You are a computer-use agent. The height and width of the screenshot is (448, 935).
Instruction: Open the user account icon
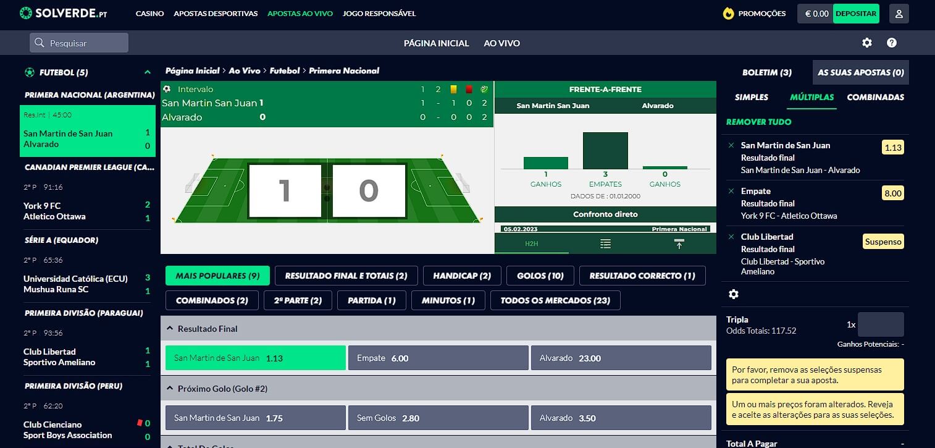coord(899,14)
